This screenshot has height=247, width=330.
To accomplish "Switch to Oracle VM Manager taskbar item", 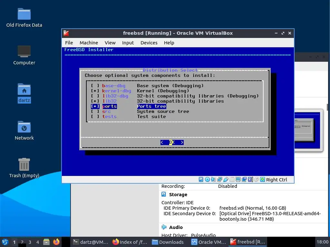I will pyautogui.click(x=209, y=242).
